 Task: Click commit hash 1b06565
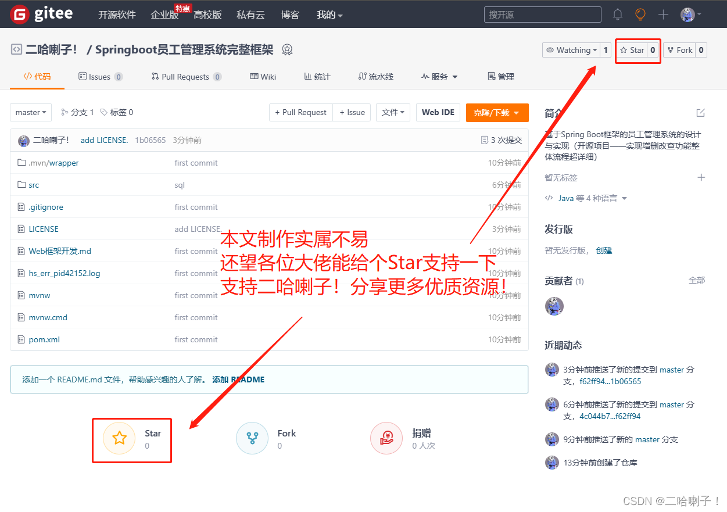[x=151, y=140]
